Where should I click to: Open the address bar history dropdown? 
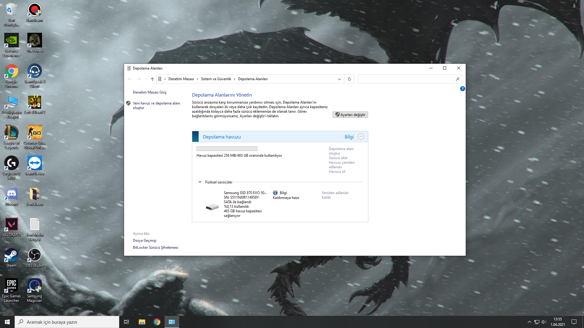point(339,79)
